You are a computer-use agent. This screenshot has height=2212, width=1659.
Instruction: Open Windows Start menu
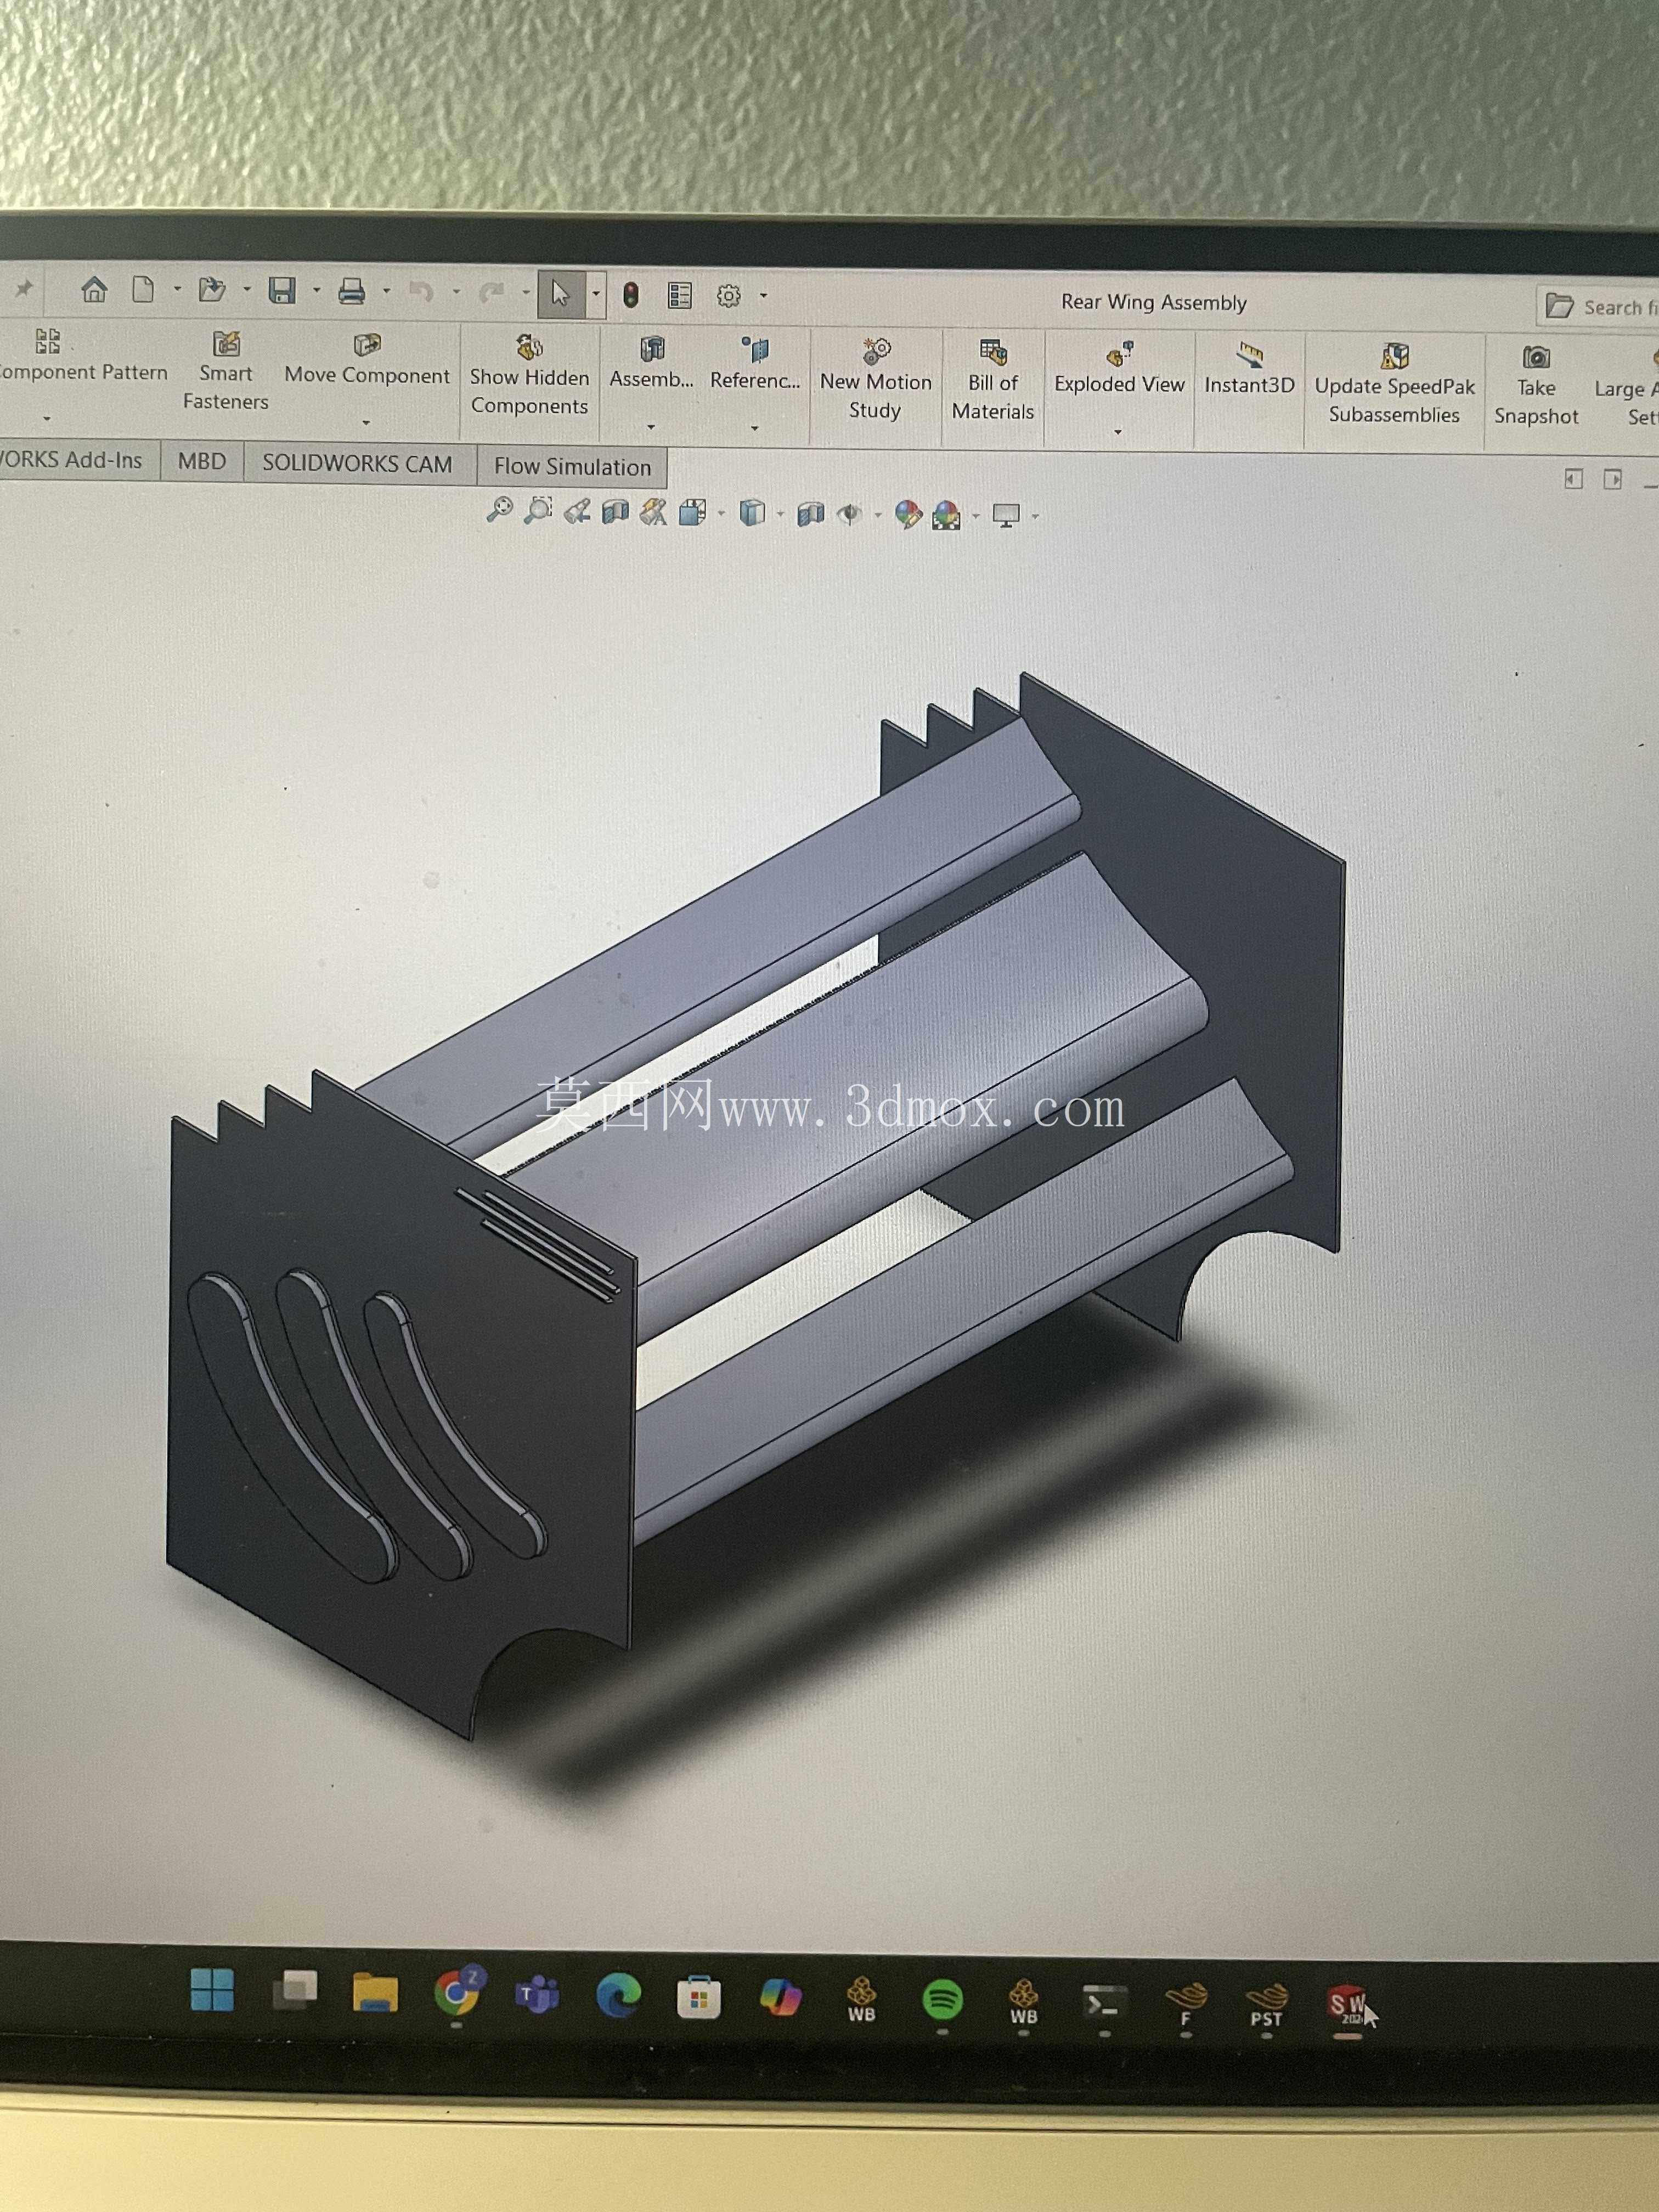pos(212,1990)
